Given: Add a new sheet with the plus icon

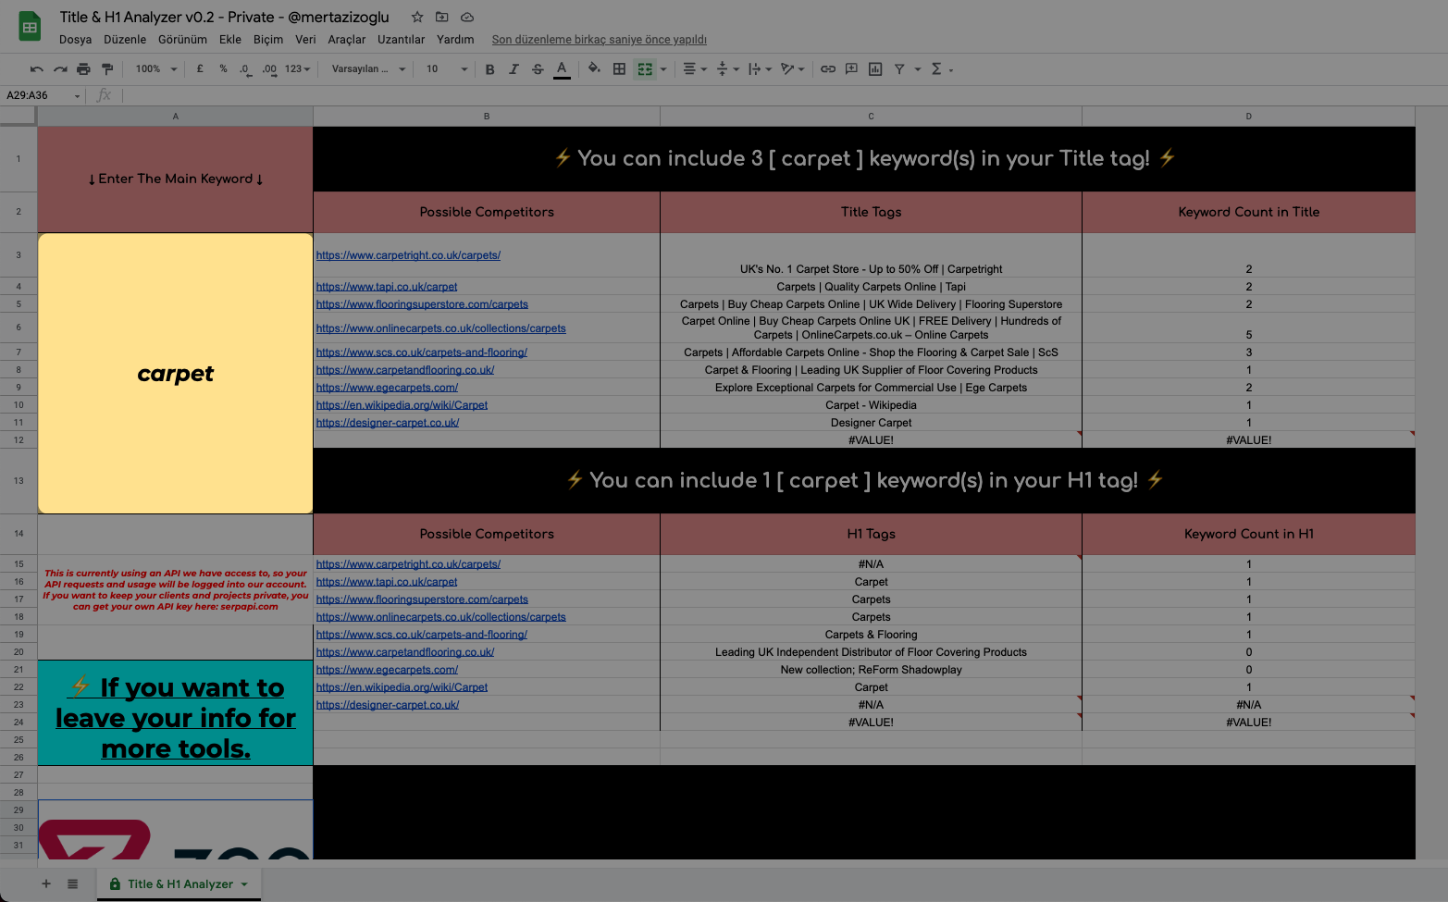Looking at the screenshot, I should (46, 883).
